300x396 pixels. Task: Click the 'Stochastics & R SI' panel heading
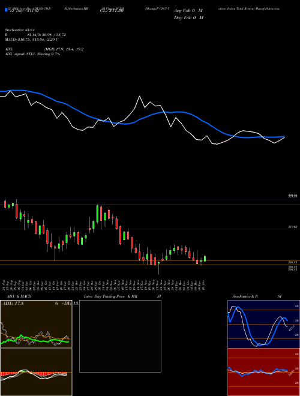[257, 296]
